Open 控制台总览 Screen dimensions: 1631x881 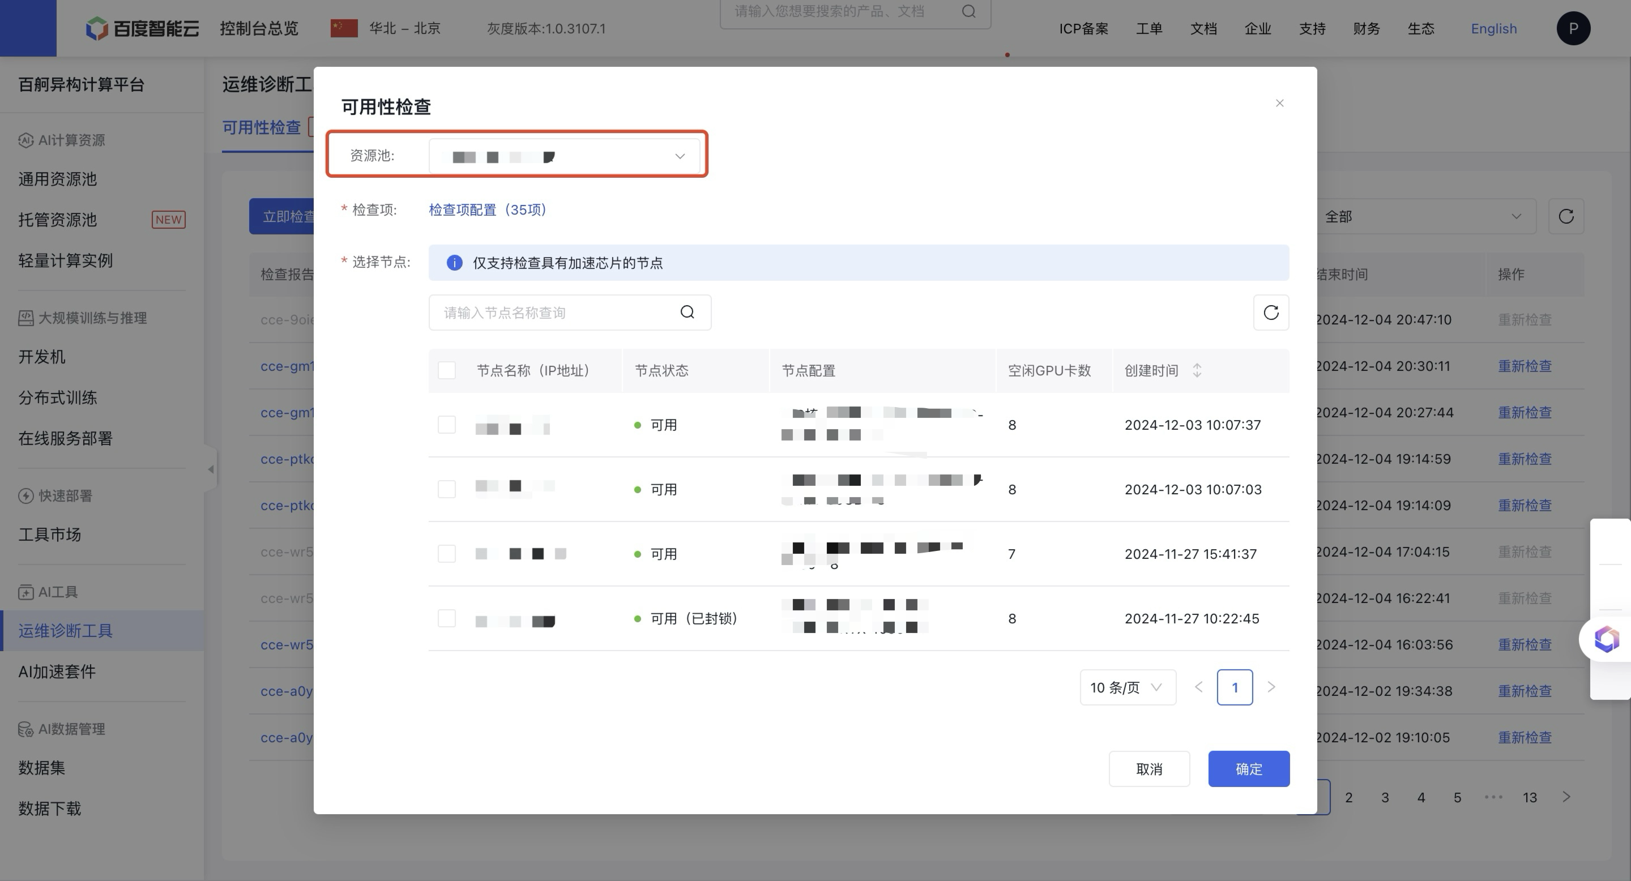pos(259,28)
